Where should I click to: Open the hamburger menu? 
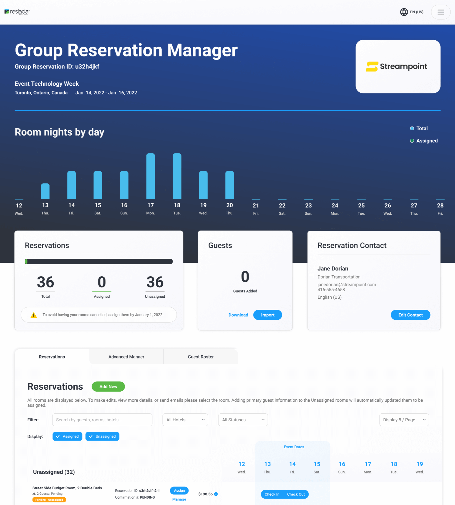tap(440, 12)
